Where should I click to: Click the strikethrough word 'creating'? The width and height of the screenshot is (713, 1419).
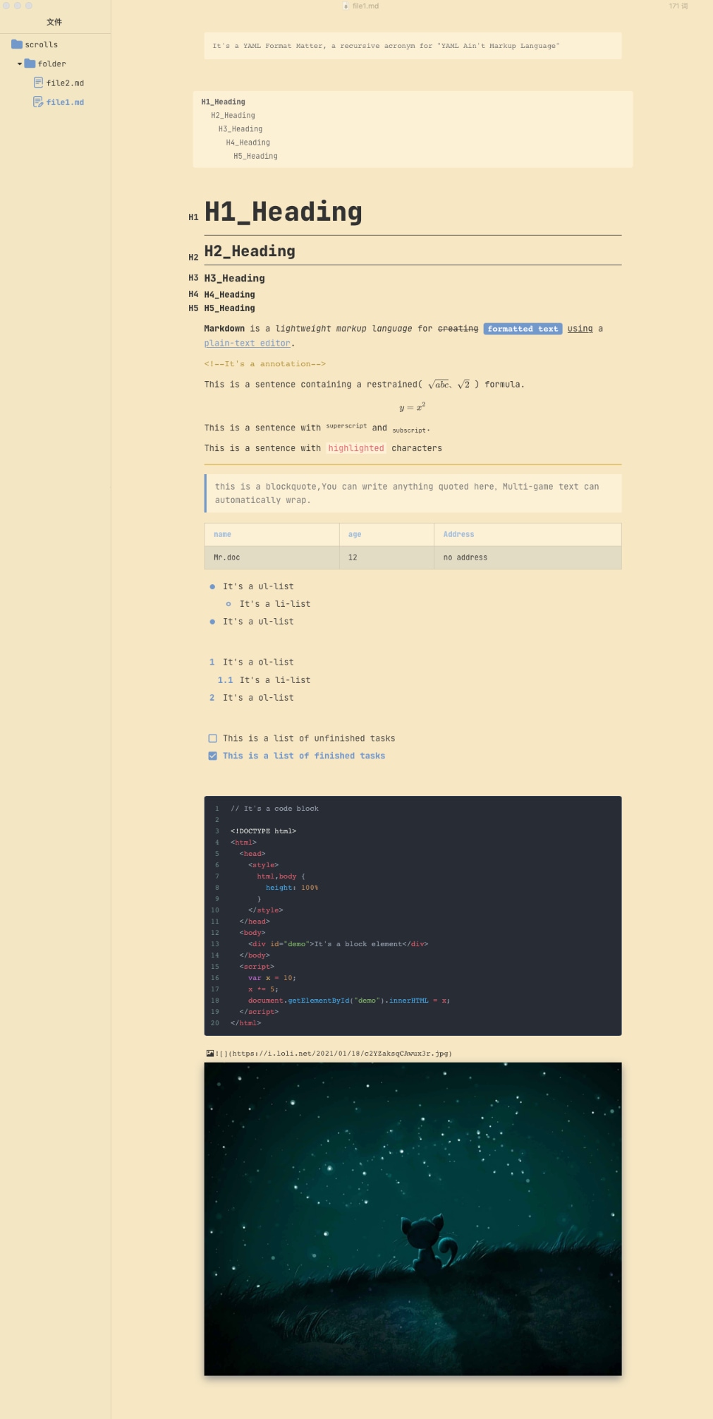coord(458,329)
